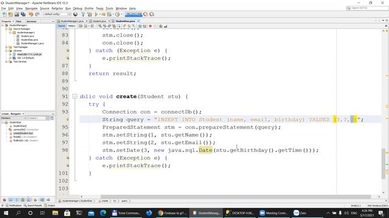389x218 pixels.
Task: Click the Stop Macro Recording icon in editor toolbar
Action: pos(155,26)
